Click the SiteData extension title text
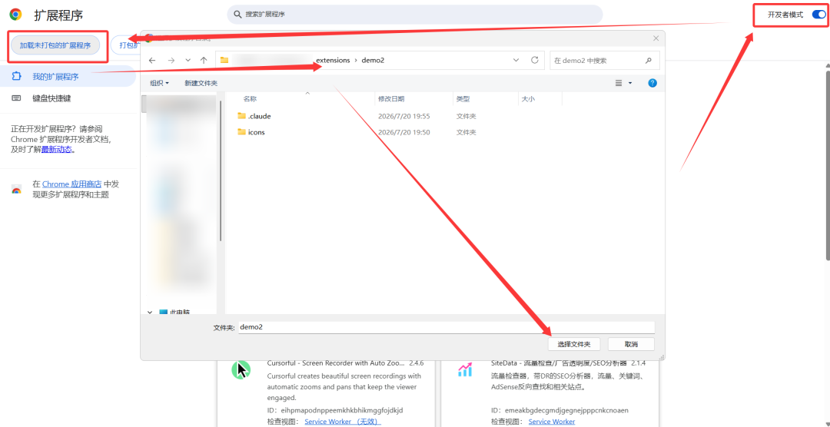The height and width of the screenshot is (427, 830). pos(559,363)
